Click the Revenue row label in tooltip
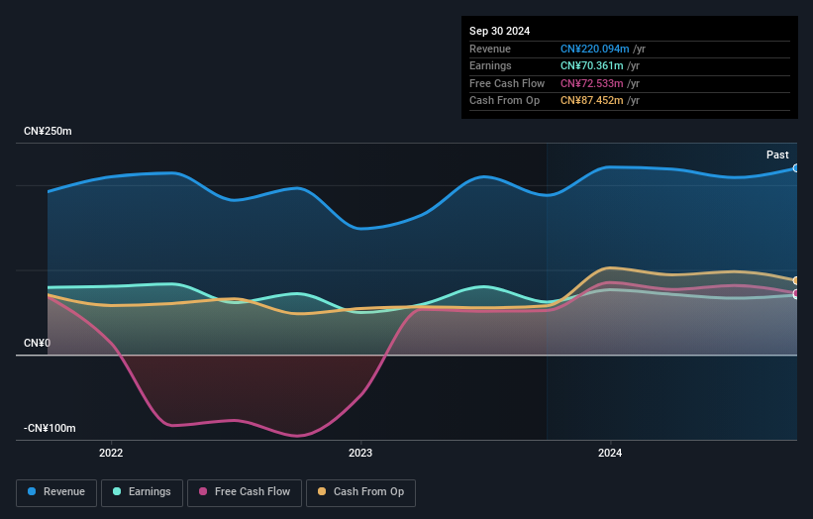The width and height of the screenshot is (813, 519). tap(490, 49)
